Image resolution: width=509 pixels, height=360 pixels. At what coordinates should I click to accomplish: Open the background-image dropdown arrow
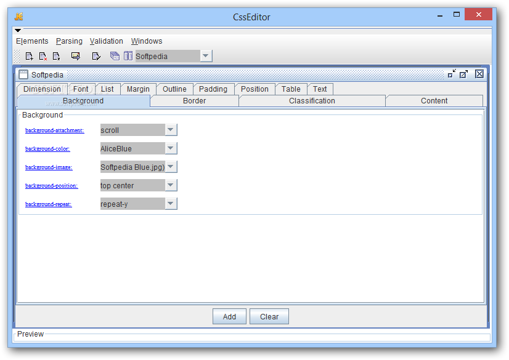(x=171, y=167)
